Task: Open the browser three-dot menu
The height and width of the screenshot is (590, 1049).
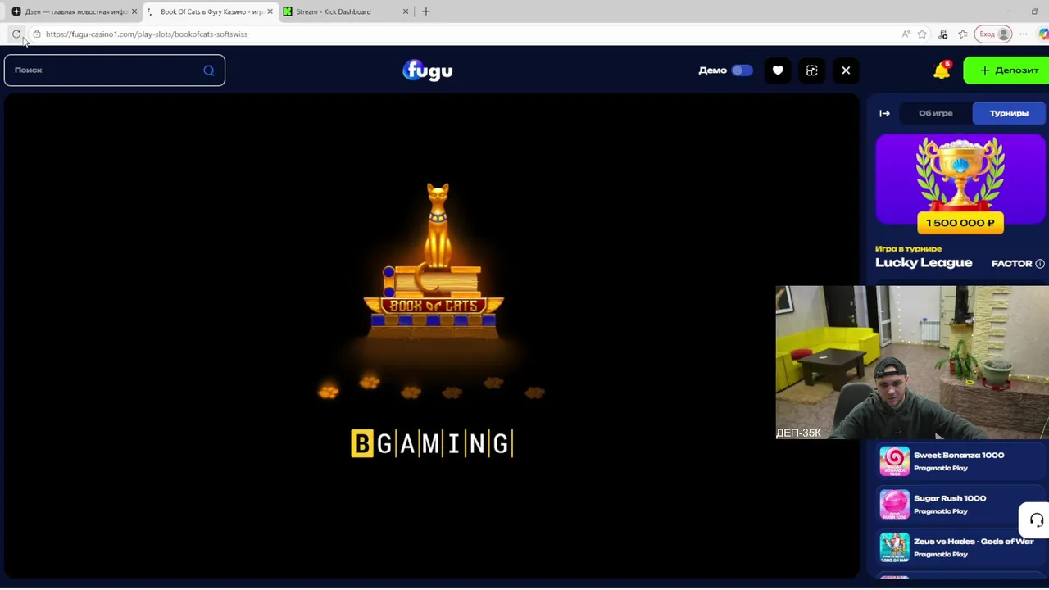Action: 1024,34
